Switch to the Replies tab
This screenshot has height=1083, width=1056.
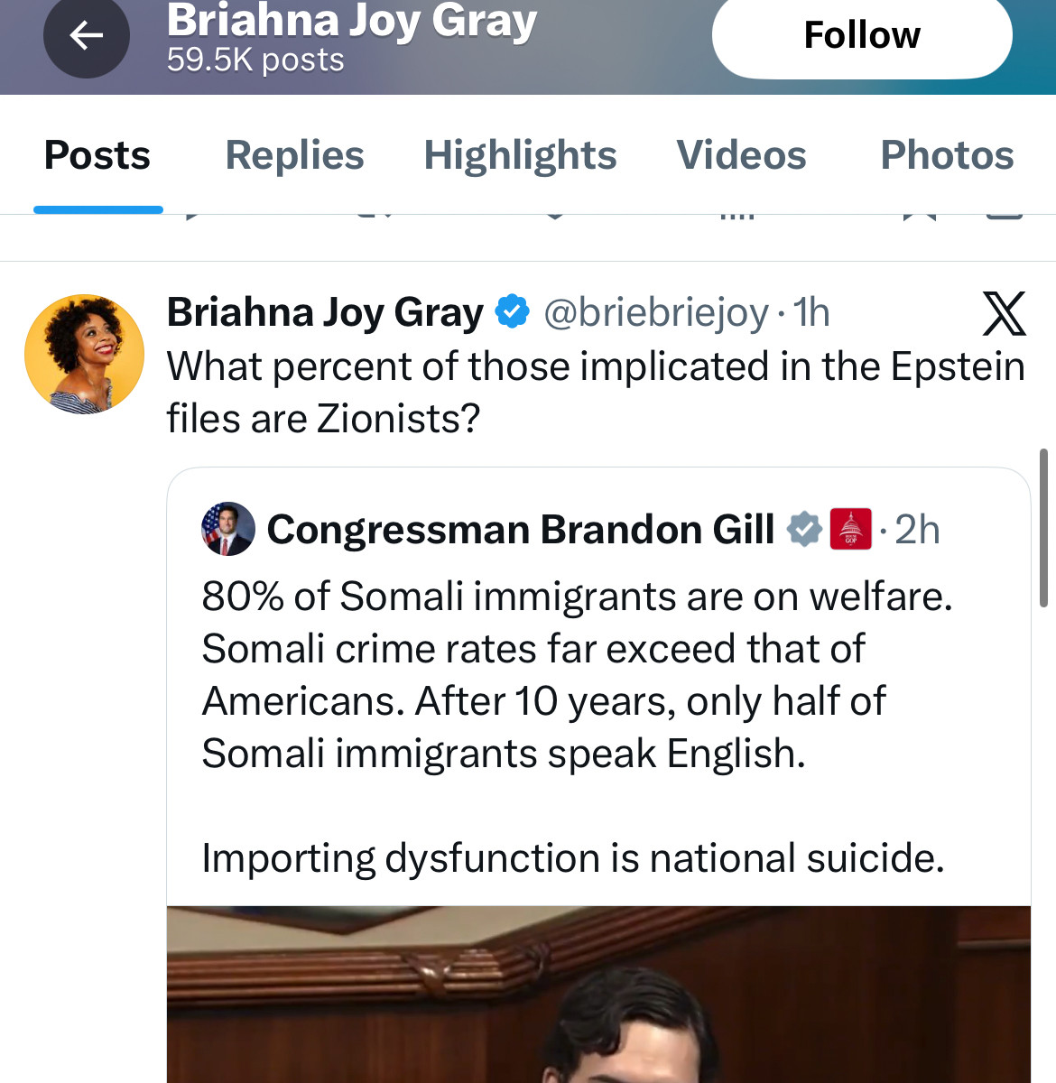click(294, 155)
